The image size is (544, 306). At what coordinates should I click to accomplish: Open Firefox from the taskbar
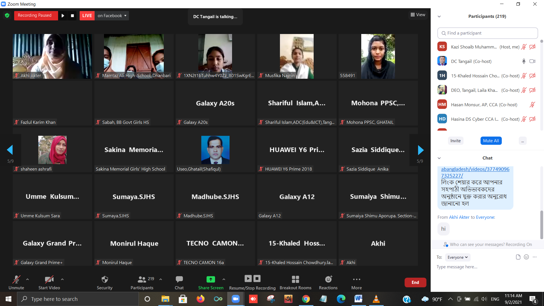coord(200,299)
